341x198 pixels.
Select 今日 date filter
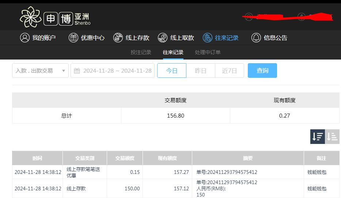click(x=172, y=71)
